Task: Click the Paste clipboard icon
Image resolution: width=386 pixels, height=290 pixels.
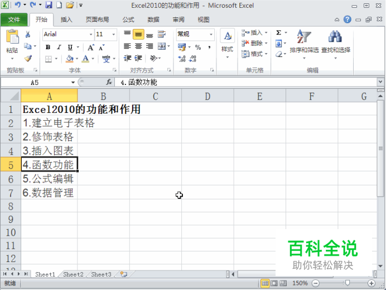Action: pos(12,37)
